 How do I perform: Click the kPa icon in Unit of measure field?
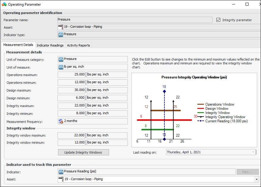pyautogui.click(x=61, y=67)
